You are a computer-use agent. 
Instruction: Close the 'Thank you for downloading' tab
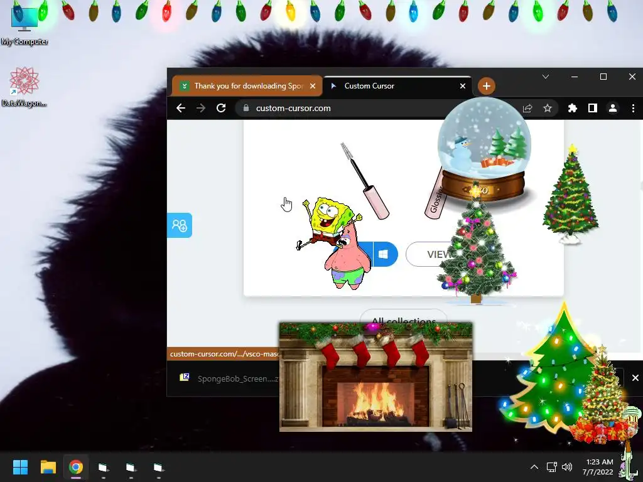(x=313, y=86)
